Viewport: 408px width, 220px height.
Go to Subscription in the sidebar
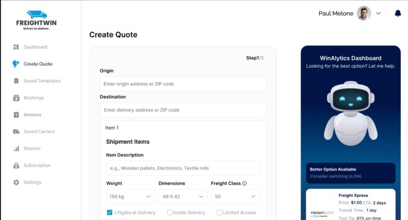click(37, 165)
